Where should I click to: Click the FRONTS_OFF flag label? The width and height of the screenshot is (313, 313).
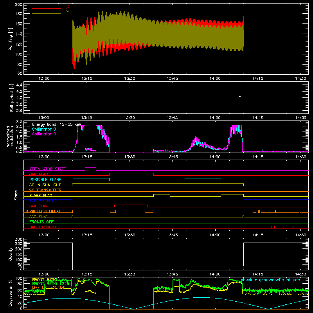coord(41,221)
